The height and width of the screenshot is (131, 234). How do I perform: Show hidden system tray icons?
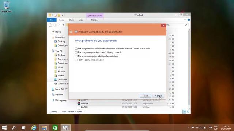[x=188, y=128]
